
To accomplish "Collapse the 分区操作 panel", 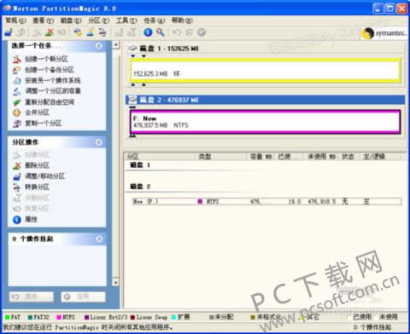I will 99,142.
